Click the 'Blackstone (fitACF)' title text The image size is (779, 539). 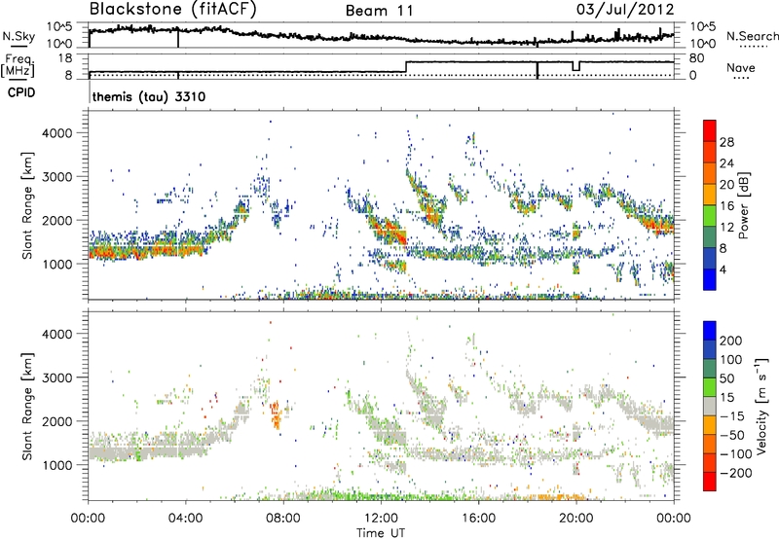[x=172, y=10]
